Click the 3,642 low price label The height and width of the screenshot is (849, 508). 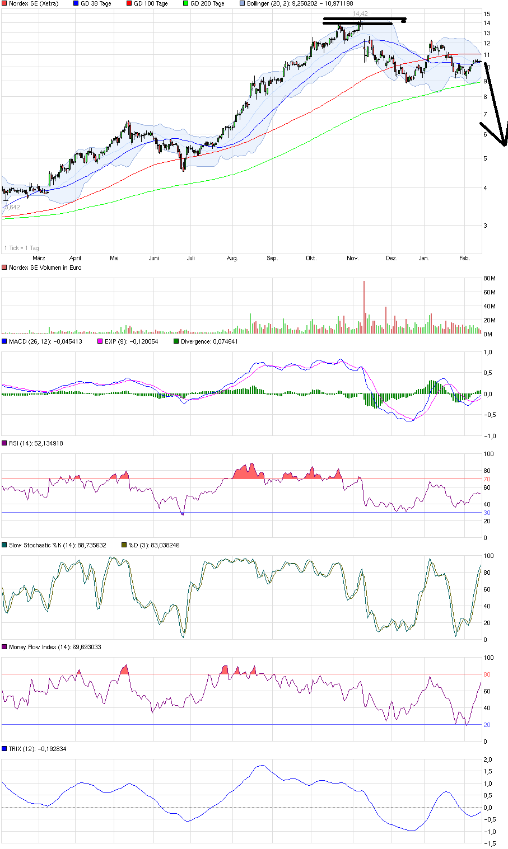point(12,206)
